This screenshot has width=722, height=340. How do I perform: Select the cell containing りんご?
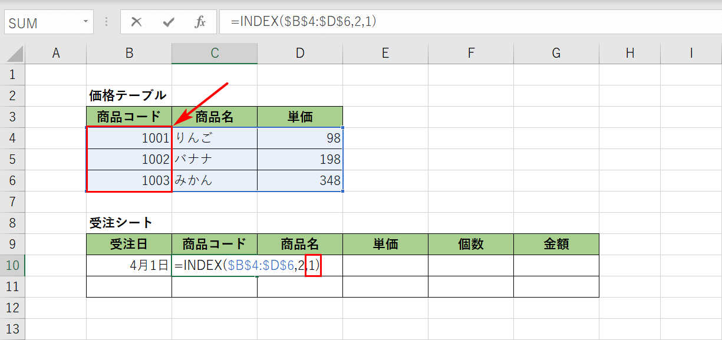tap(214, 138)
